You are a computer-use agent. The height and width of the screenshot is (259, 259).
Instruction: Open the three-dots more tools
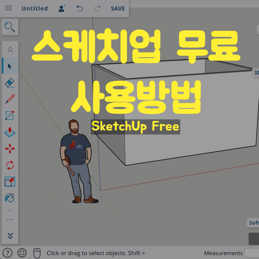(x=10, y=220)
